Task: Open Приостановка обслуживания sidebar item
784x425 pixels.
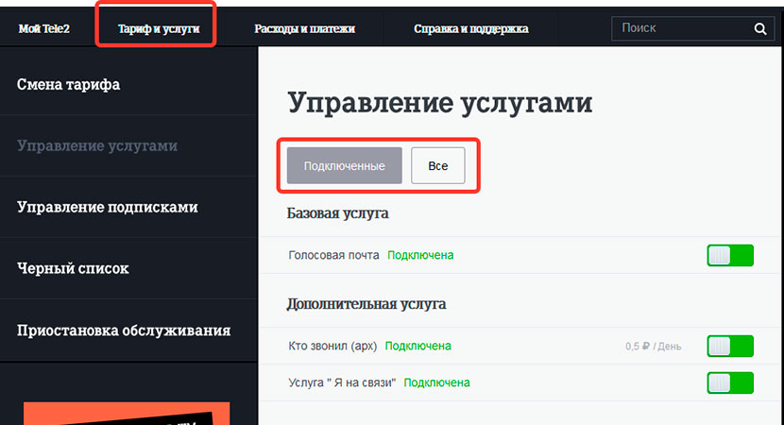Action: (x=124, y=331)
